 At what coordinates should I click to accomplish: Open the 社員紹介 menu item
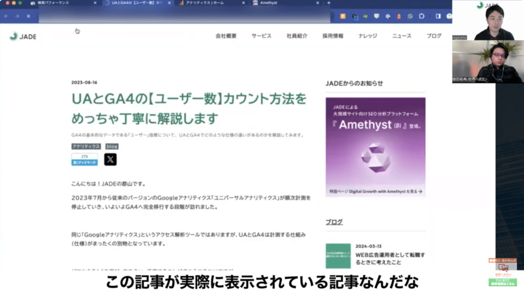297,36
